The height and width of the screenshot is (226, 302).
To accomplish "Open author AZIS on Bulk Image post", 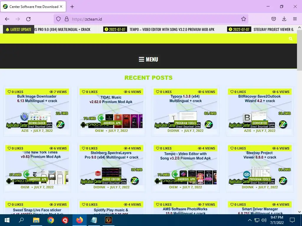I will point(25,131).
